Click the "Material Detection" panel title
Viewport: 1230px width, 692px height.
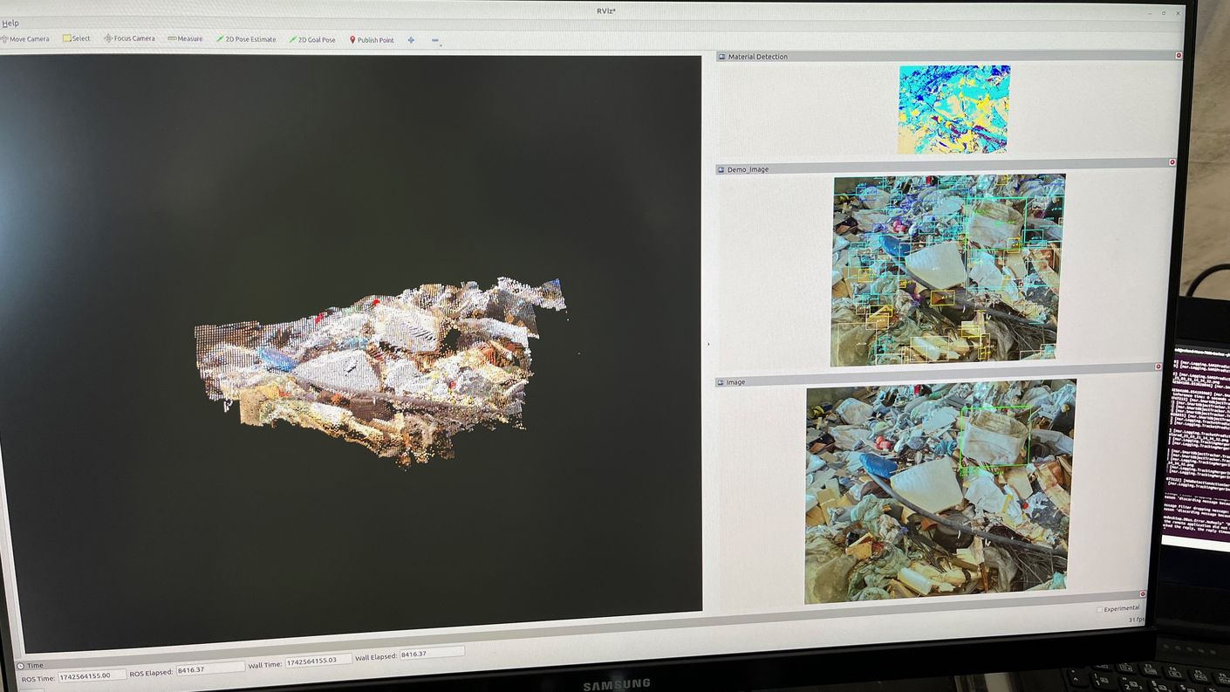tap(757, 57)
